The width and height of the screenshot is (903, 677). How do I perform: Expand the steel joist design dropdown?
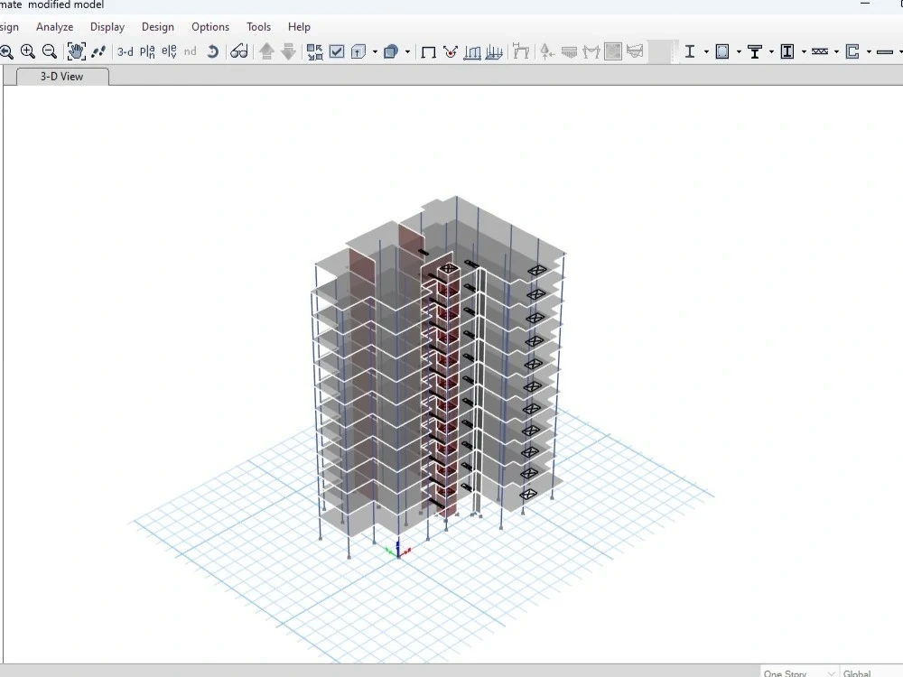(x=837, y=51)
